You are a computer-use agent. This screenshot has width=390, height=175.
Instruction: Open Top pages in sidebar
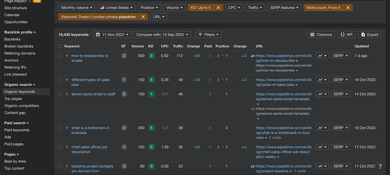point(13,99)
